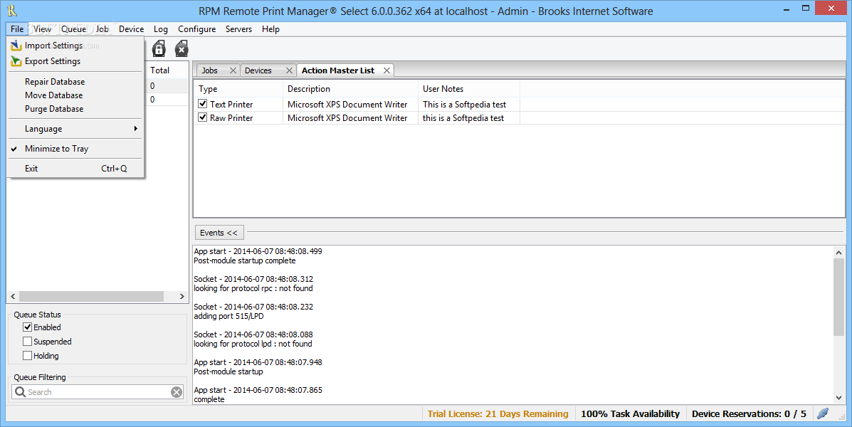Click the events log scroll up arrow
852x427 pixels.
(838, 251)
